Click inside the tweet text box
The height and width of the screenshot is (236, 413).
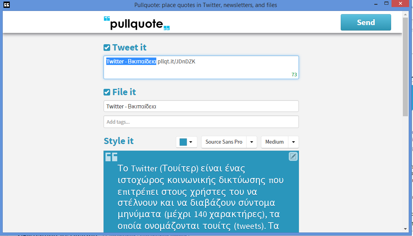[201, 67]
